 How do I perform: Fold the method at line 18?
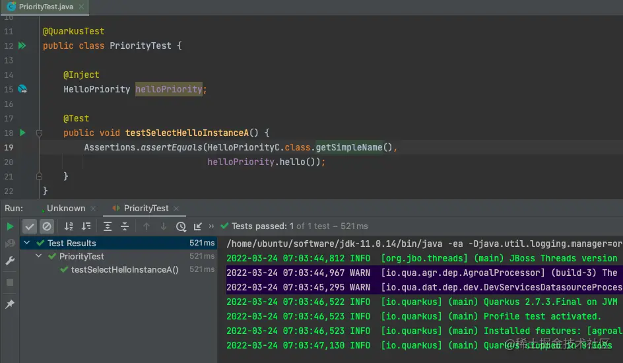[x=39, y=133]
